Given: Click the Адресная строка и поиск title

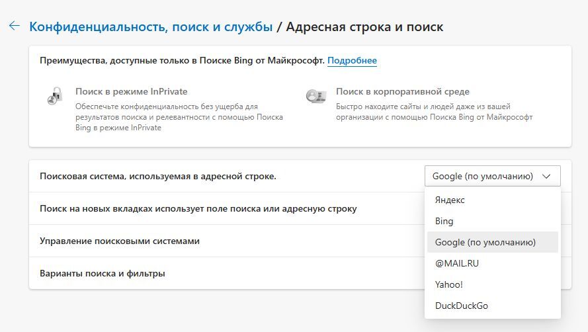Looking at the screenshot, I should [x=364, y=26].
